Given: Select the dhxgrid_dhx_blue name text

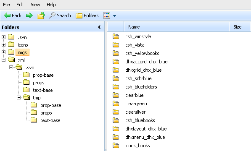Looking at the screenshot, I should [x=143, y=70].
